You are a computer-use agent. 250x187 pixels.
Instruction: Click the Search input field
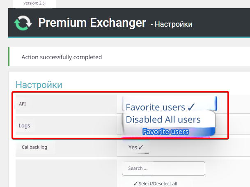(163, 168)
